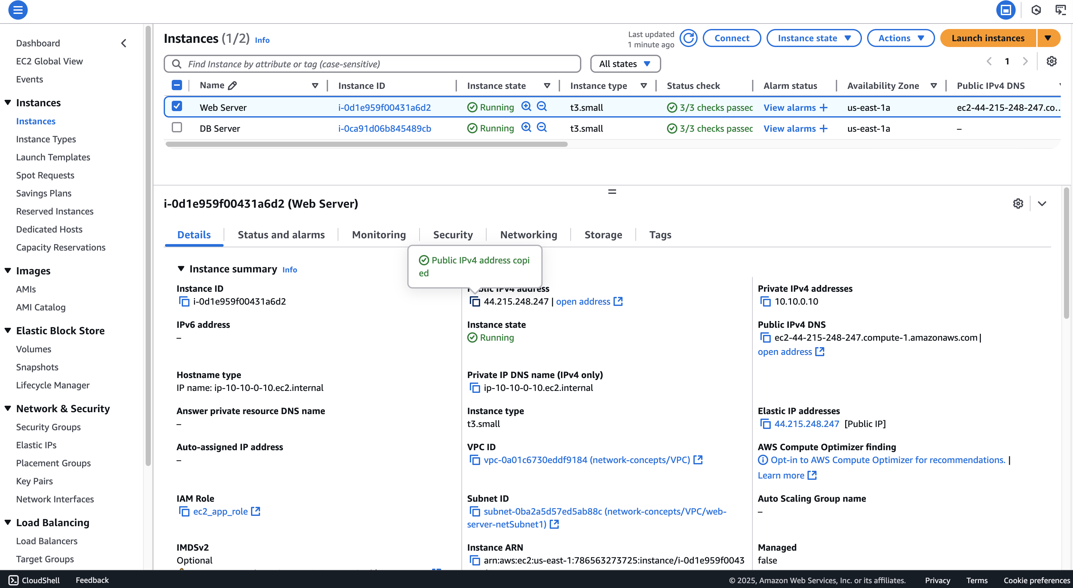Click the Launch instances button

[988, 38]
